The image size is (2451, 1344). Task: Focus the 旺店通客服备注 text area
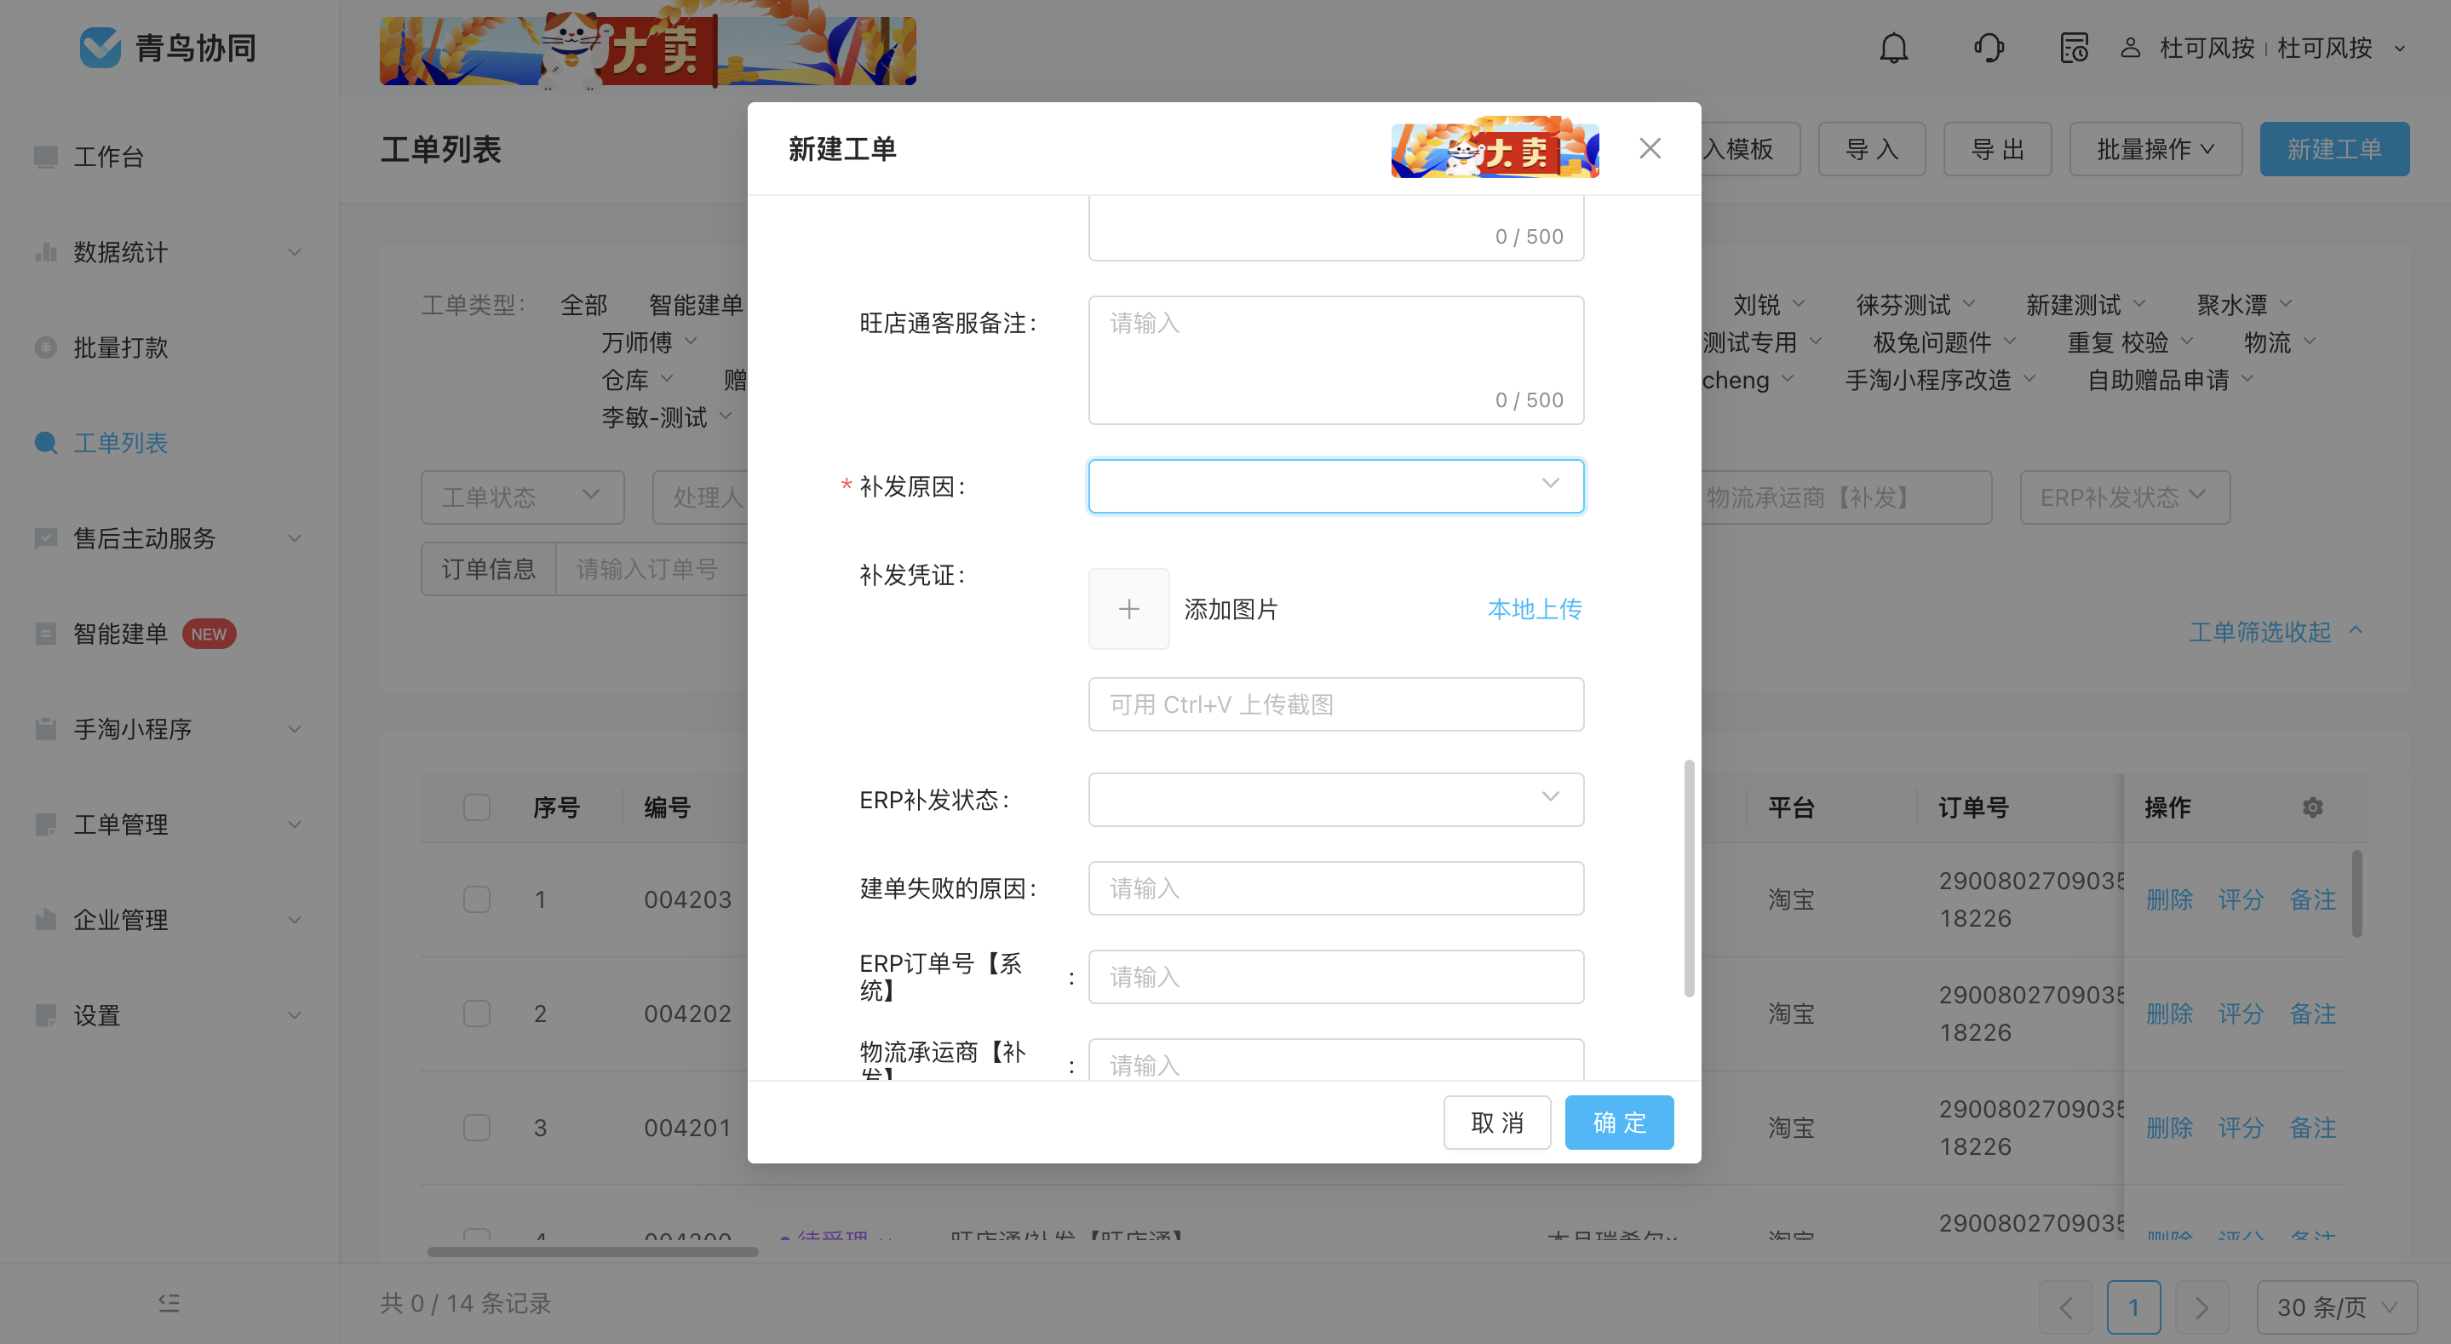[x=1336, y=359]
